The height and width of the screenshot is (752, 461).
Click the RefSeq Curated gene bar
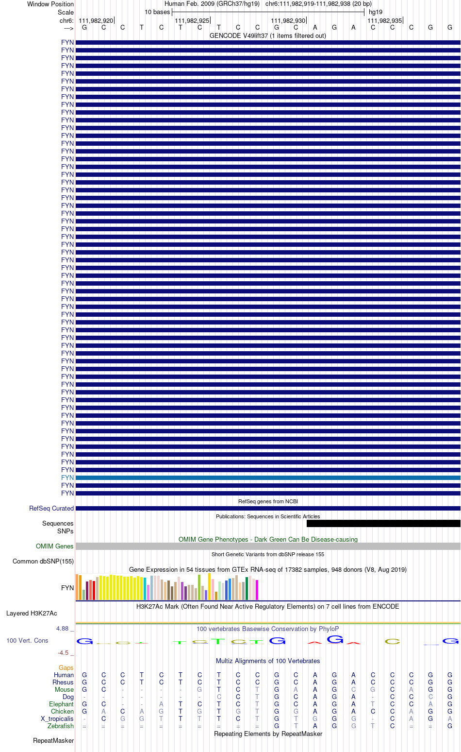[268, 508]
